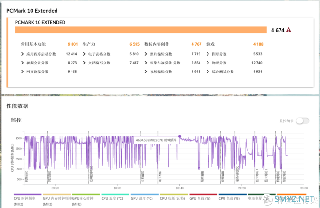This screenshot has width=320, height=208.
Task: Click the 12 414 application start score
Action: pos(72,54)
